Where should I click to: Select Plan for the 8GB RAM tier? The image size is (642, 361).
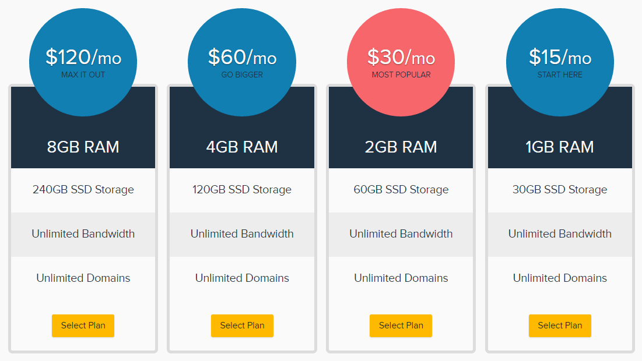83,325
